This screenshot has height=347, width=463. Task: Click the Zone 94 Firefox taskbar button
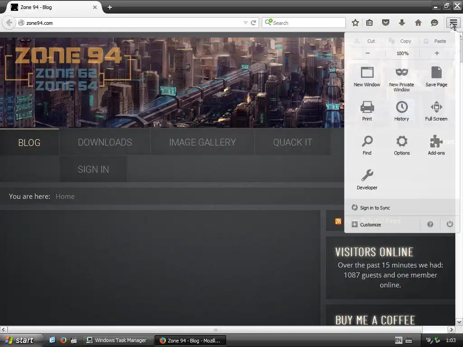[x=190, y=340]
